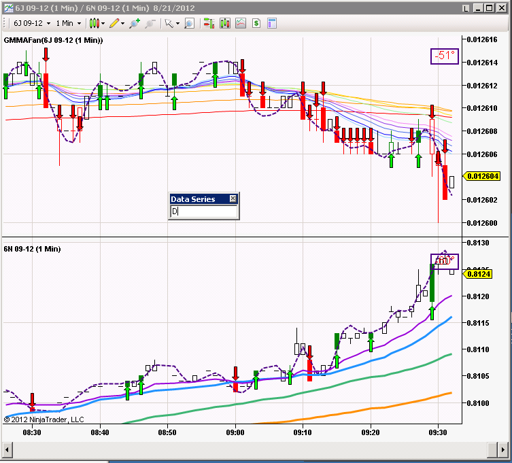Open the 1 Min interval dropdown

click(68, 23)
